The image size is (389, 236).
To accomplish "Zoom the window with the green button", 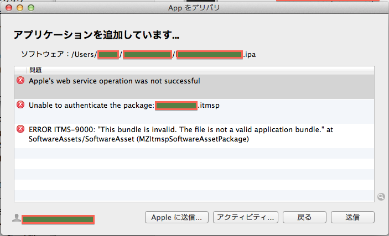I will coord(30,8).
